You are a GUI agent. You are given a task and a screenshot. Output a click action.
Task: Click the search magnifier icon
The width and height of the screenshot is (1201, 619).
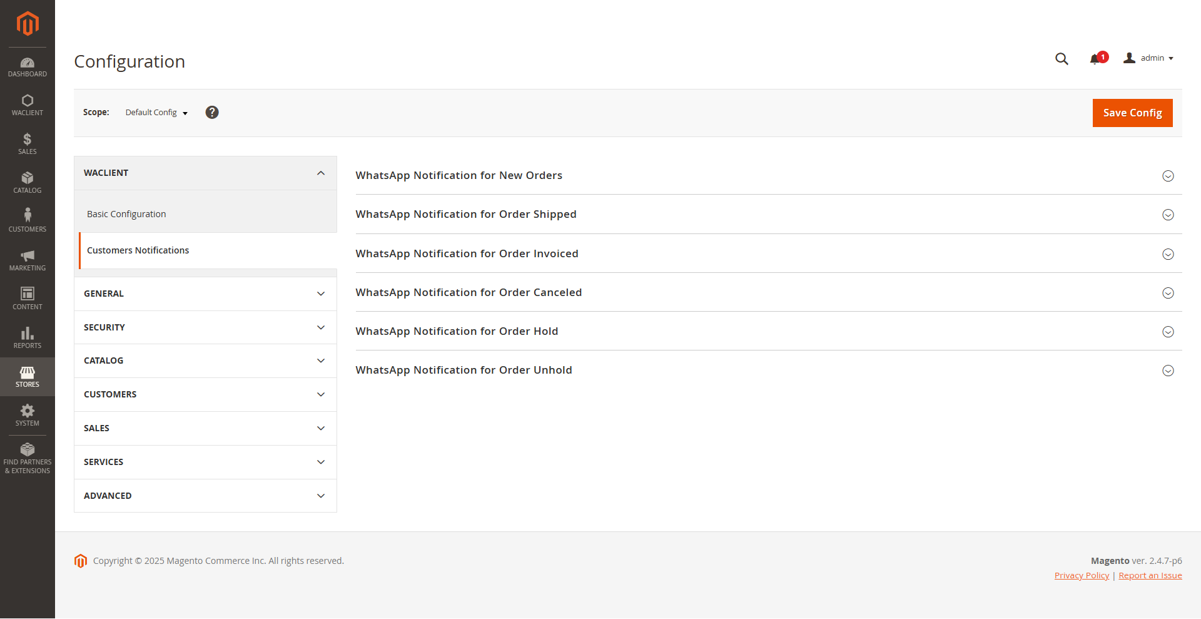click(1062, 59)
